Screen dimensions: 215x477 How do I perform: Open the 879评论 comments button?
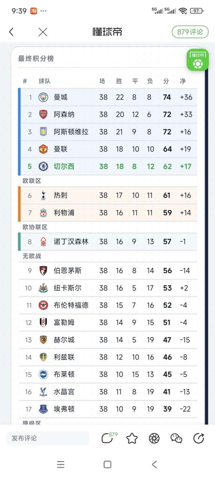point(190,32)
